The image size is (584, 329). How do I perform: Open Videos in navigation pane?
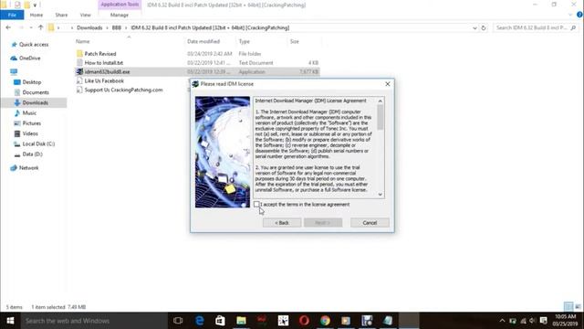[30, 133]
